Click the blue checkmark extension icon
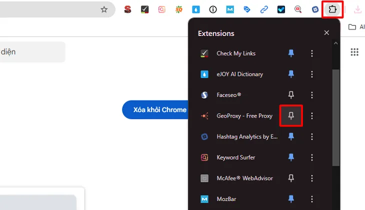 pos(281,9)
